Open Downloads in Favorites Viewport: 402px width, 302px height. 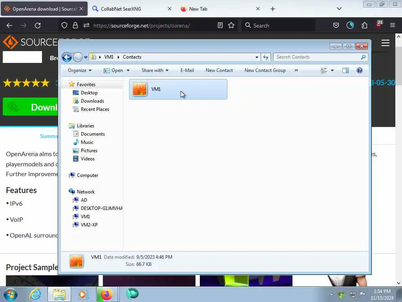tap(92, 101)
